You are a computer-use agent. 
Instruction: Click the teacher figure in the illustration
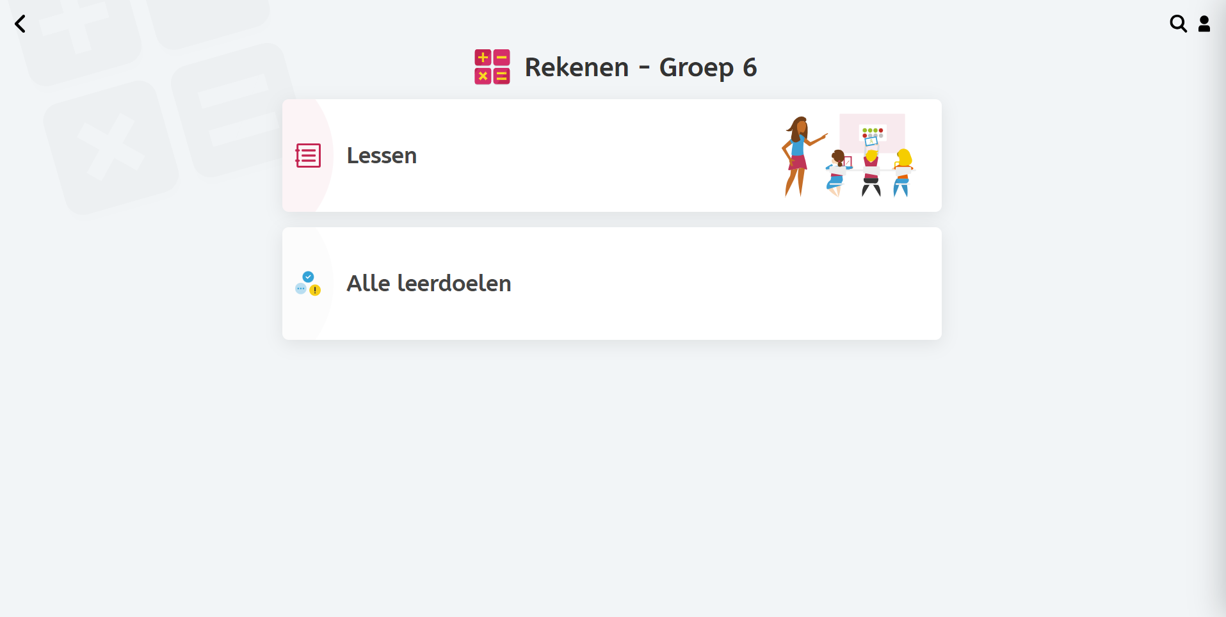[x=797, y=156]
